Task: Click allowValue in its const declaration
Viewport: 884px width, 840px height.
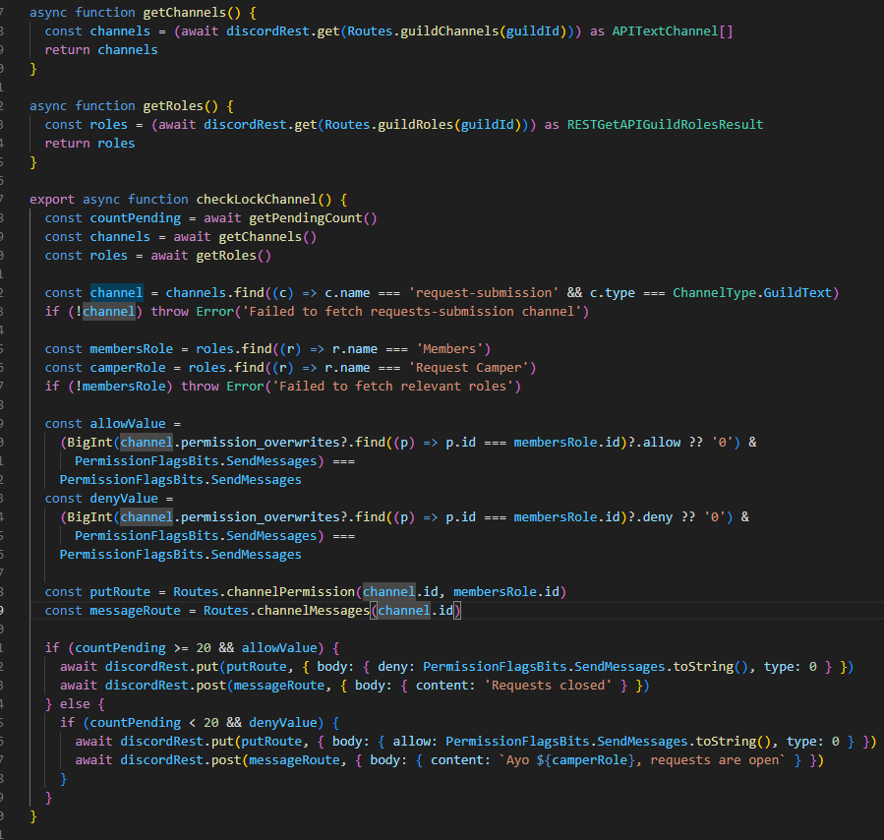Action: click(x=128, y=423)
